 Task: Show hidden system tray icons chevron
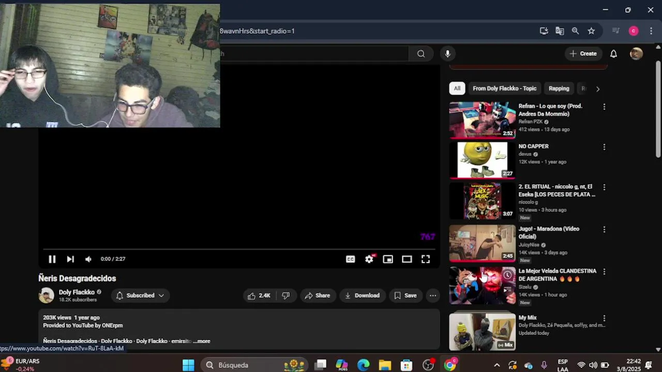496,365
